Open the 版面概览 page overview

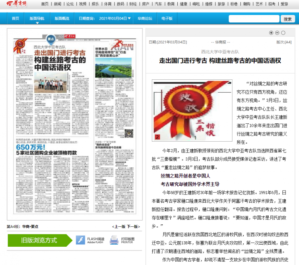pos(61,19)
